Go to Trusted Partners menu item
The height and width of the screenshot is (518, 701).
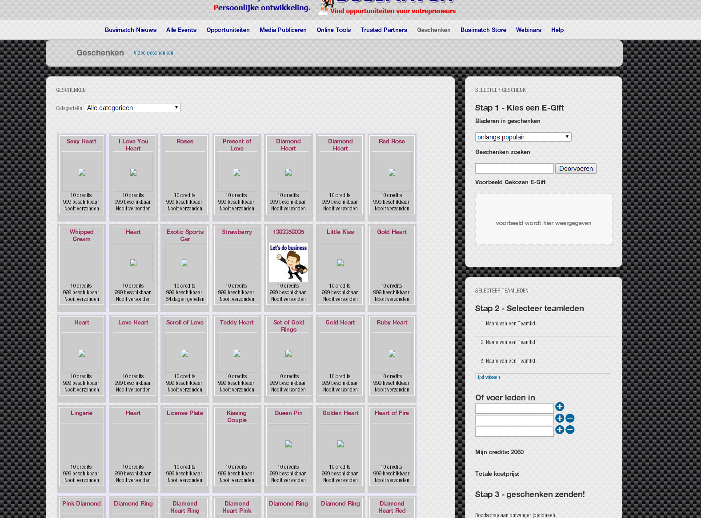click(x=384, y=30)
